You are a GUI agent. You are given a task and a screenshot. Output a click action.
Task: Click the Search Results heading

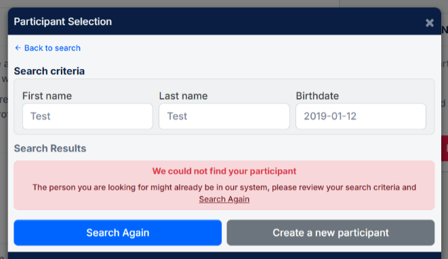point(50,149)
